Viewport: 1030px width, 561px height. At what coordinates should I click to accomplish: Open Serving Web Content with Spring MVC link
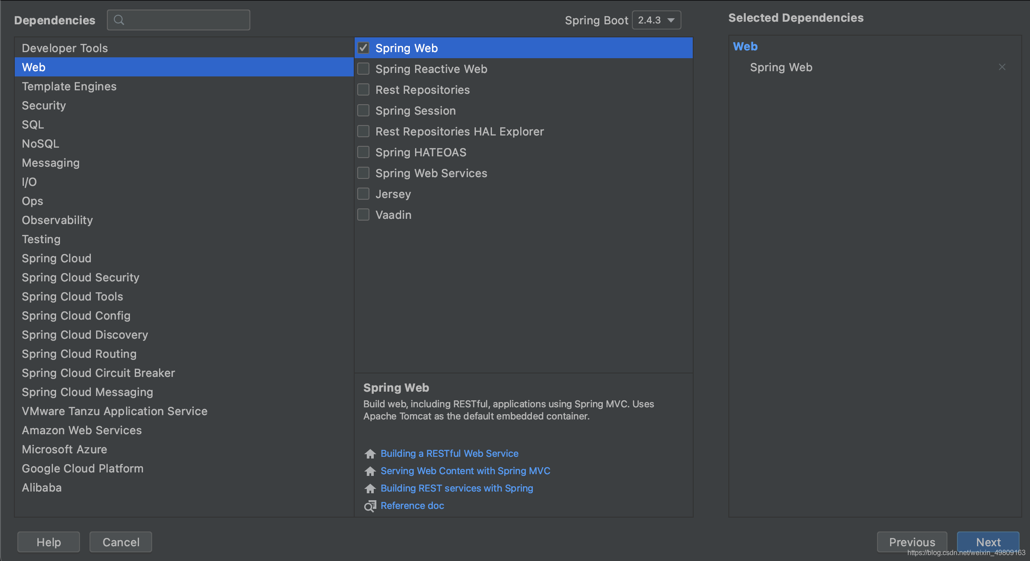pos(465,471)
